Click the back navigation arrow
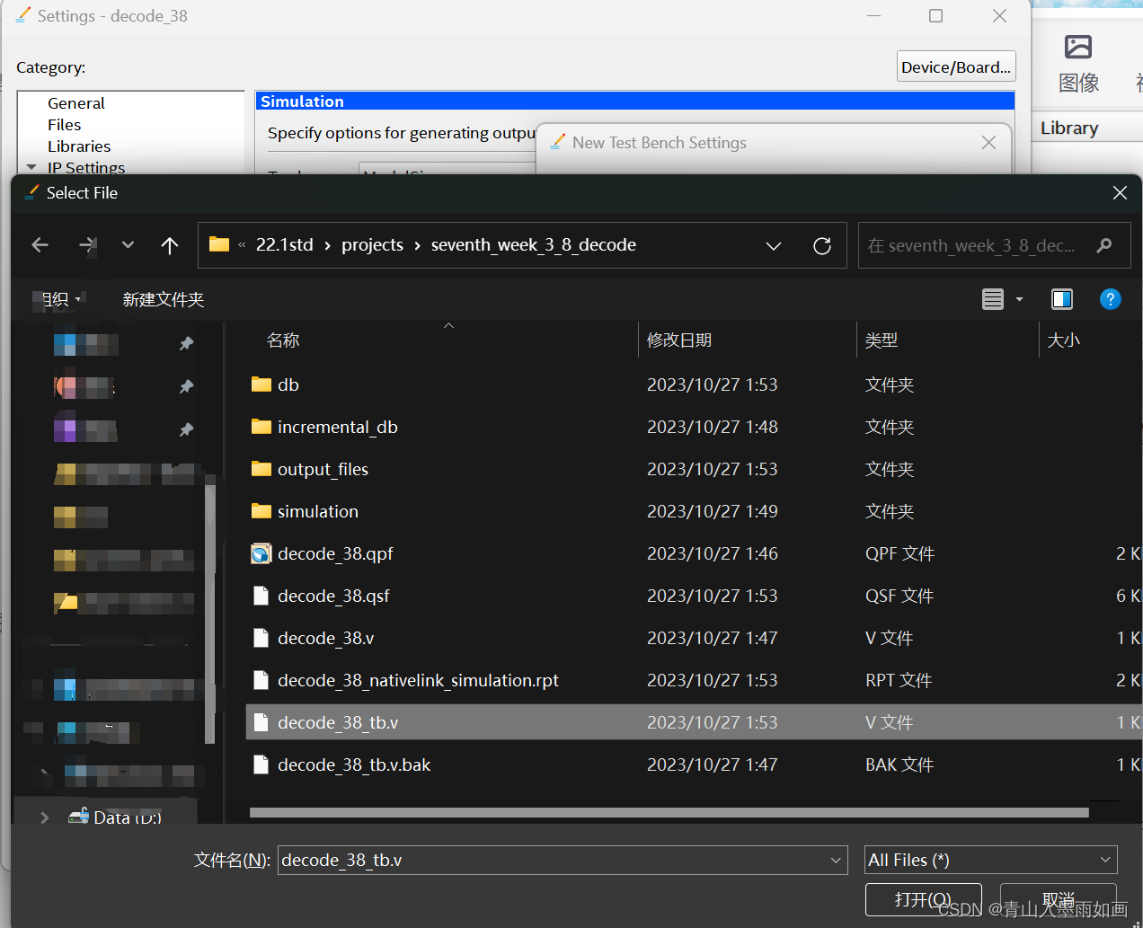Image resolution: width=1143 pixels, height=928 pixels. coord(40,244)
